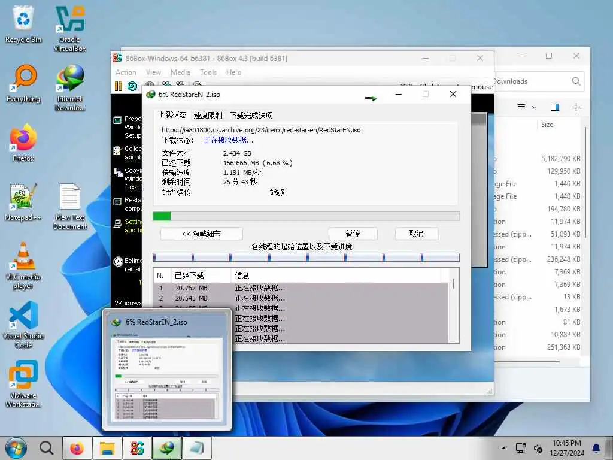Click the taskbar search magnifier
Screen dimensions: 613x460
46,448
